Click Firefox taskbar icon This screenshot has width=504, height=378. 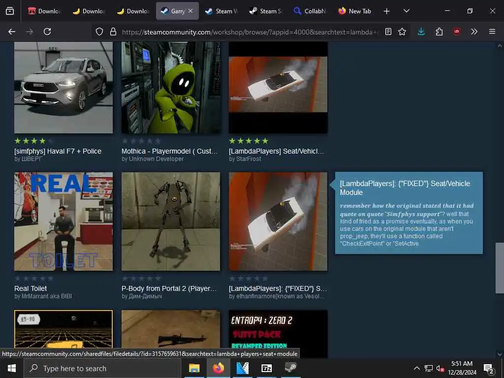coord(218,368)
